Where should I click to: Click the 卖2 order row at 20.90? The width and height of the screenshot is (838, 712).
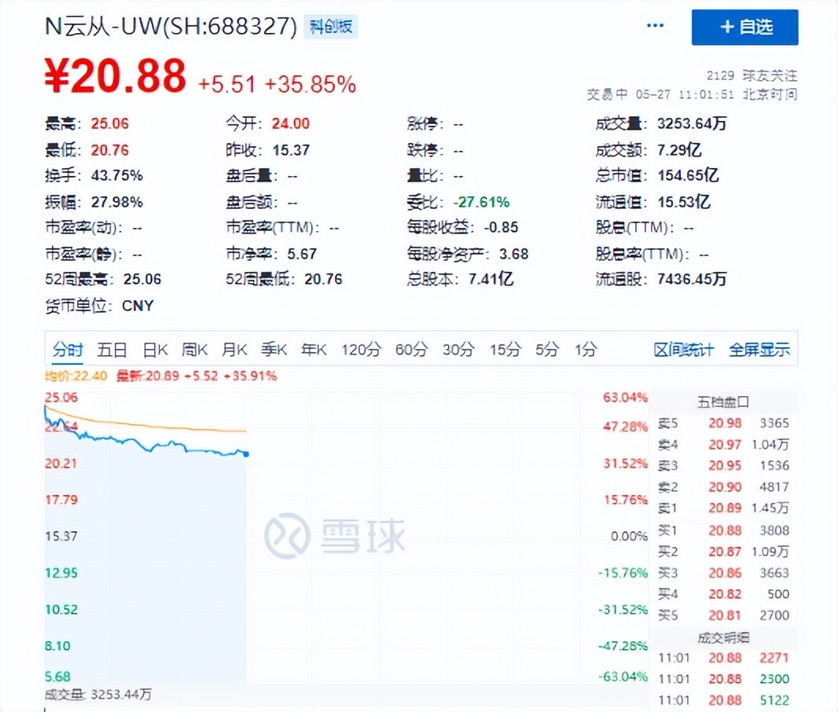723,486
